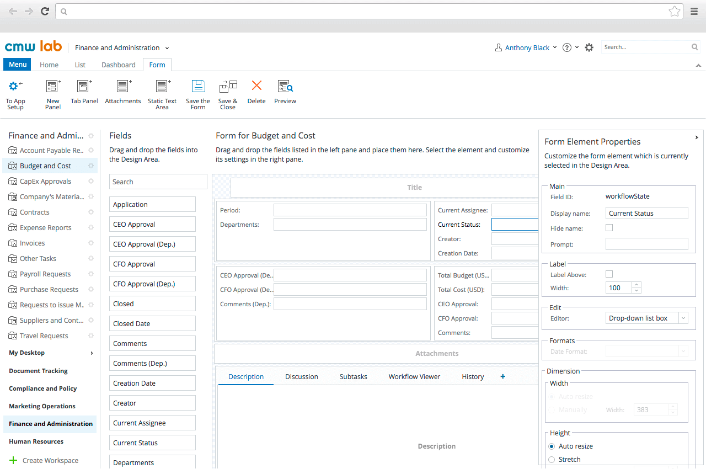The width and height of the screenshot is (706, 474).
Task: Open settings gear for Invoices
Action: (x=91, y=243)
